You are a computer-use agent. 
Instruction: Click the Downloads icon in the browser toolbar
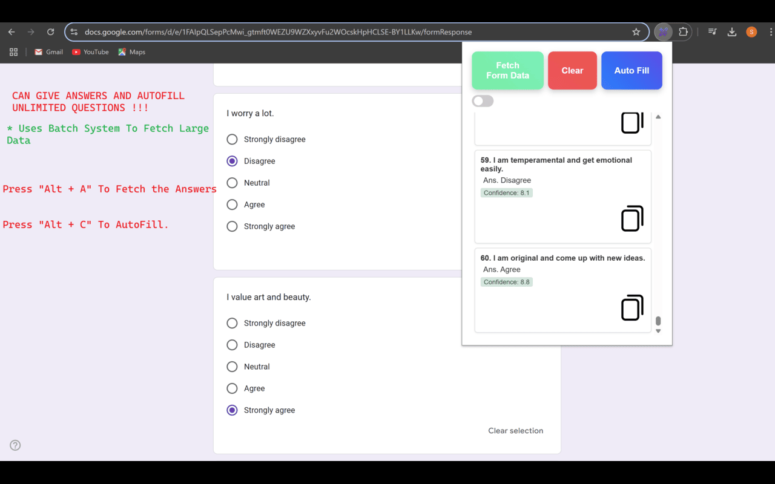pos(731,31)
